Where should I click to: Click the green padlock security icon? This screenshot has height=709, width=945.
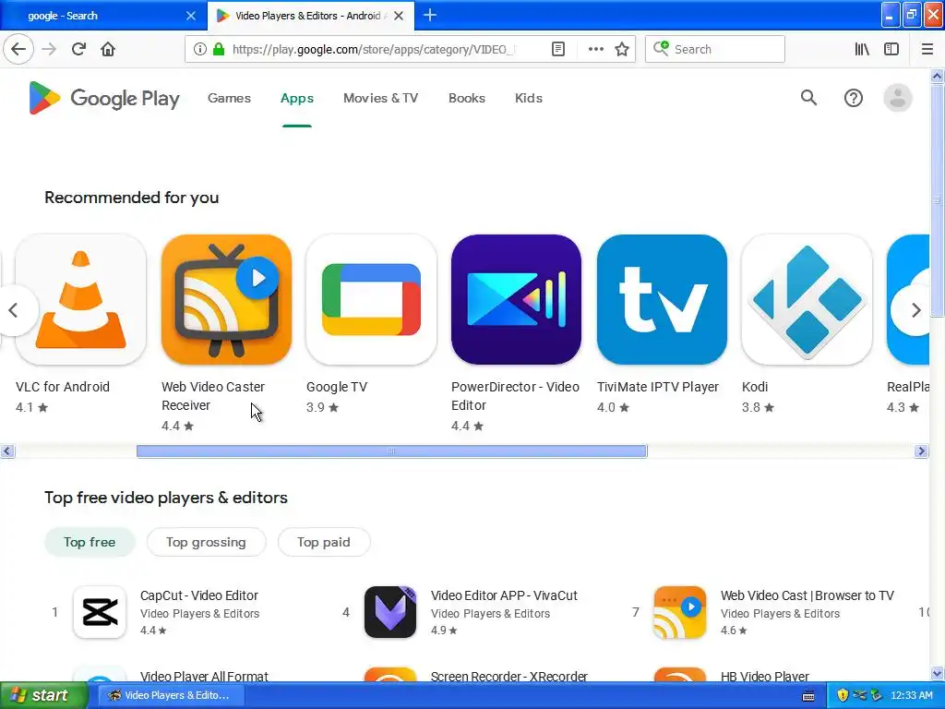tap(219, 49)
